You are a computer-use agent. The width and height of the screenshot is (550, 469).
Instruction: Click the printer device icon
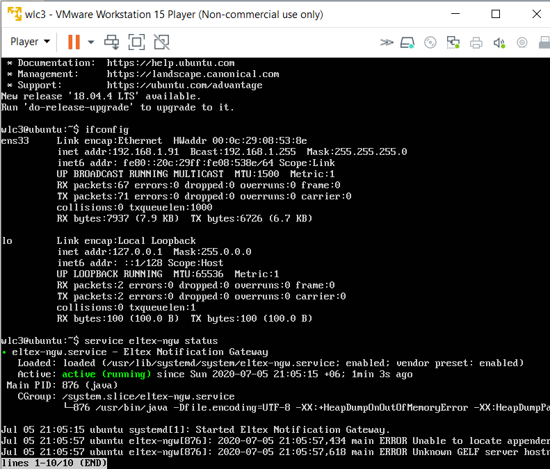(x=476, y=43)
